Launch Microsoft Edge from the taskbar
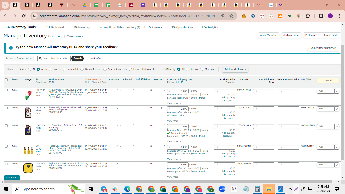The width and height of the screenshot is (345, 194). click(x=127, y=189)
